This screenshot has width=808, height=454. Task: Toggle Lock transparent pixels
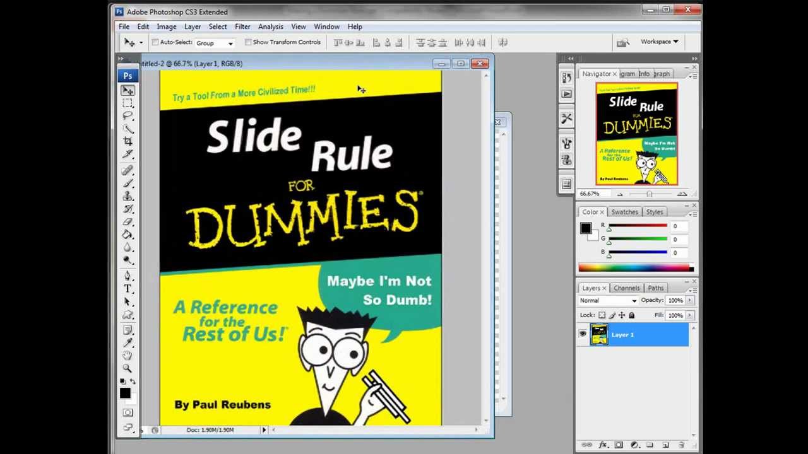coord(602,315)
